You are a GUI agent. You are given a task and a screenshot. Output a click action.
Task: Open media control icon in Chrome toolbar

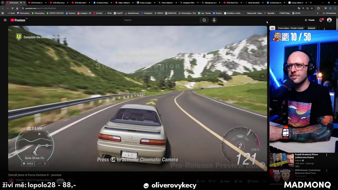click(325, 8)
